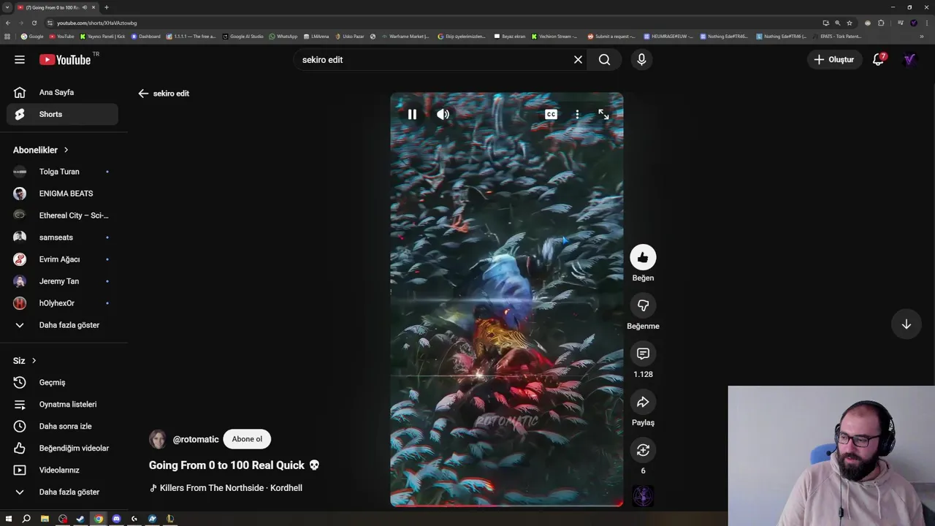The height and width of the screenshot is (526, 935).
Task: Open Jeremy Tan channel
Action: click(63, 281)
